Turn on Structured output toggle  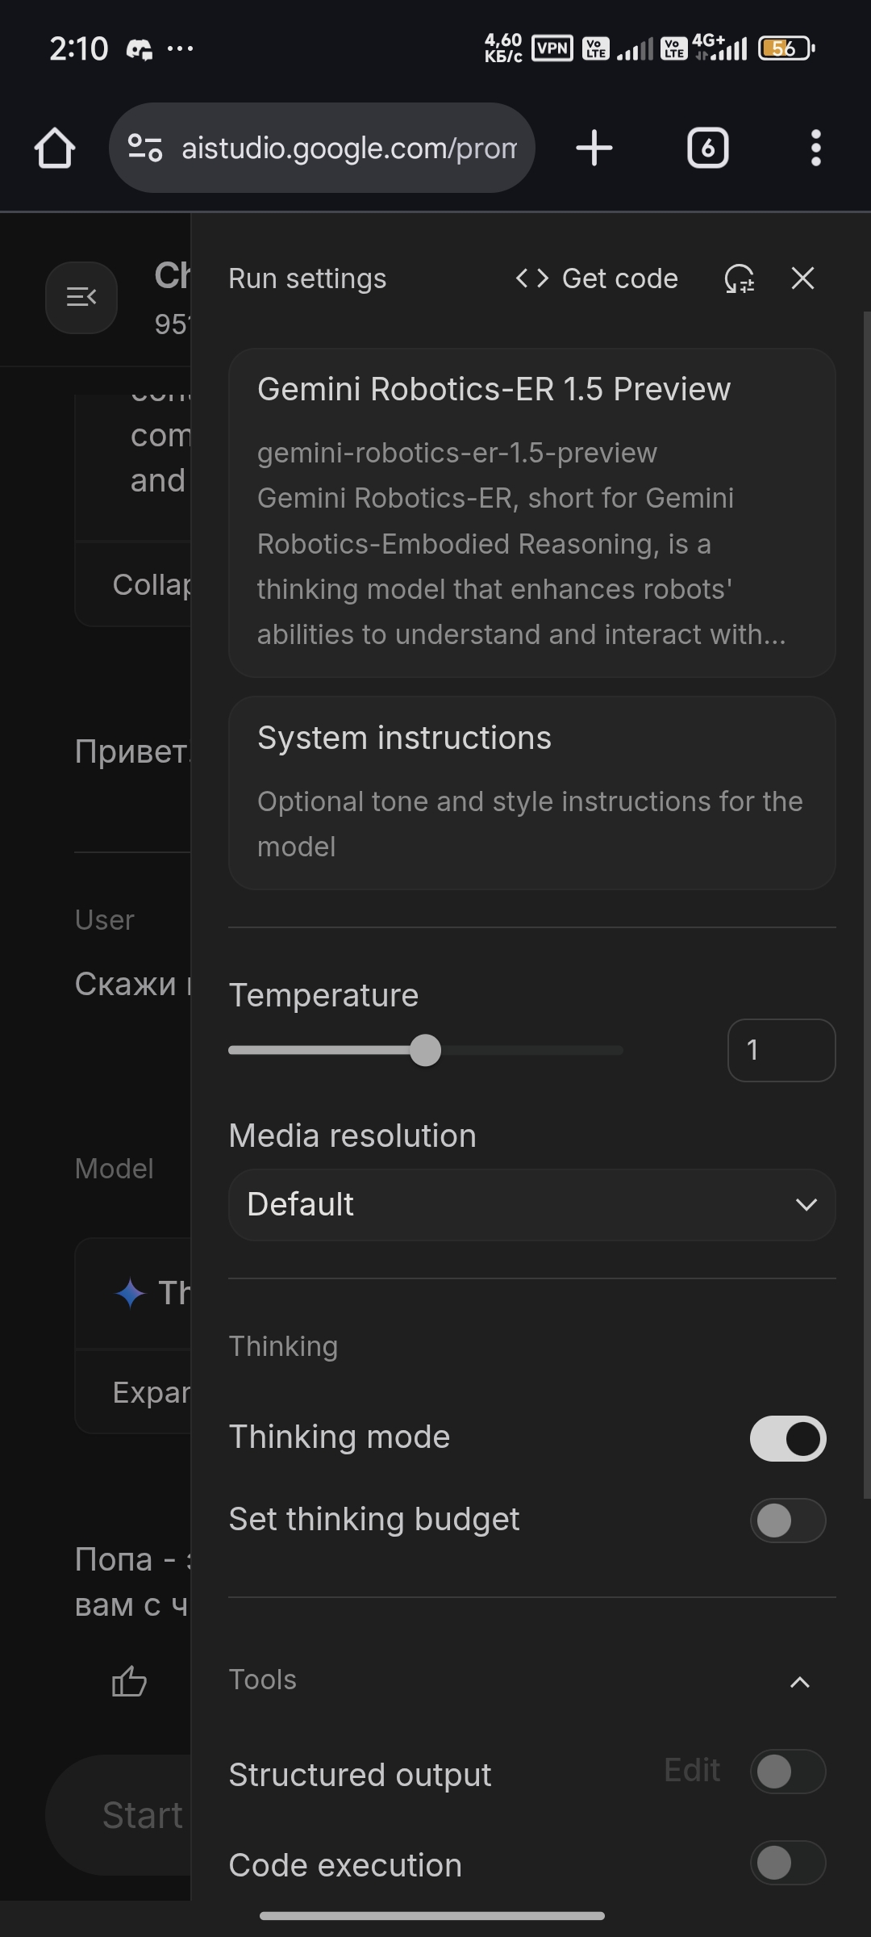click(787, 1772)
